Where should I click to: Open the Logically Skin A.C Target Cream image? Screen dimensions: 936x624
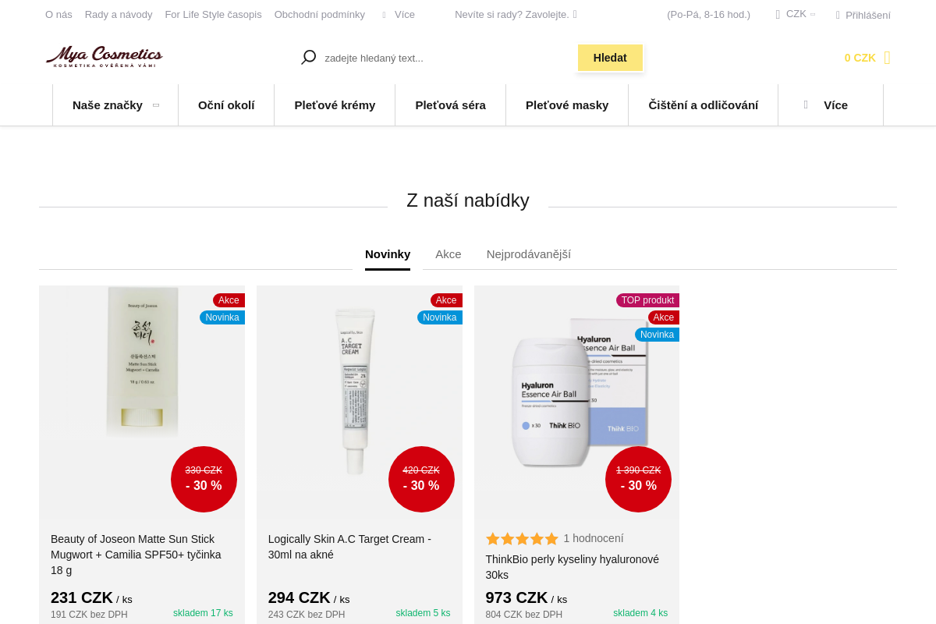point(355,390)
